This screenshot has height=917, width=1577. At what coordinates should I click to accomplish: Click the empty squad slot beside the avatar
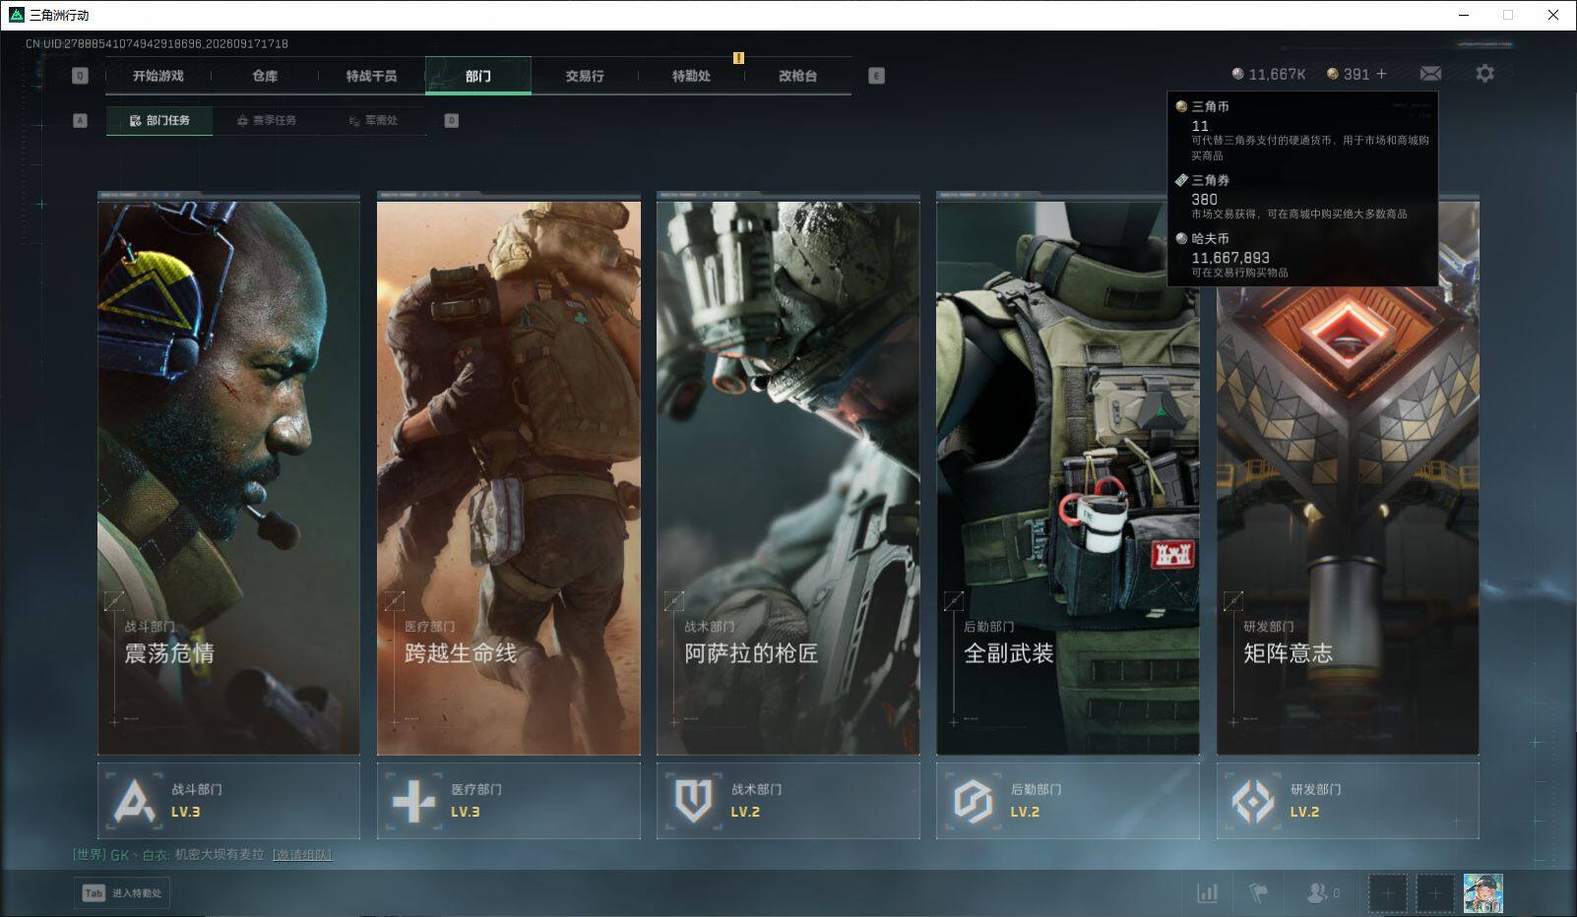click(1435, 893)
